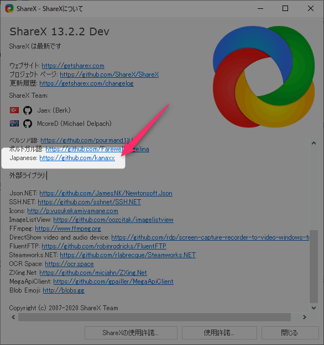Click the Jaex (Berk) name text

tap(54, 110)
